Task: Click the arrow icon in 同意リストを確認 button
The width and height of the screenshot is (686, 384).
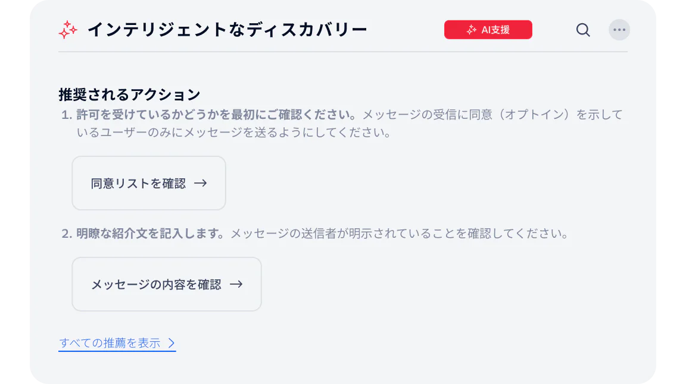Action: (x=201, y=183)
